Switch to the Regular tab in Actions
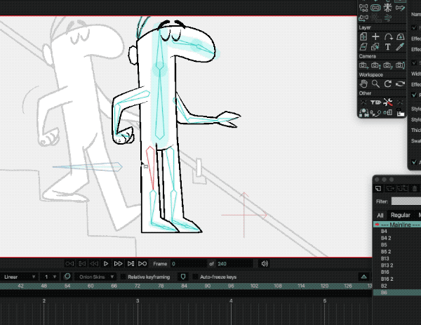Screen dimensions: 421x325 (x=401, y=215)
